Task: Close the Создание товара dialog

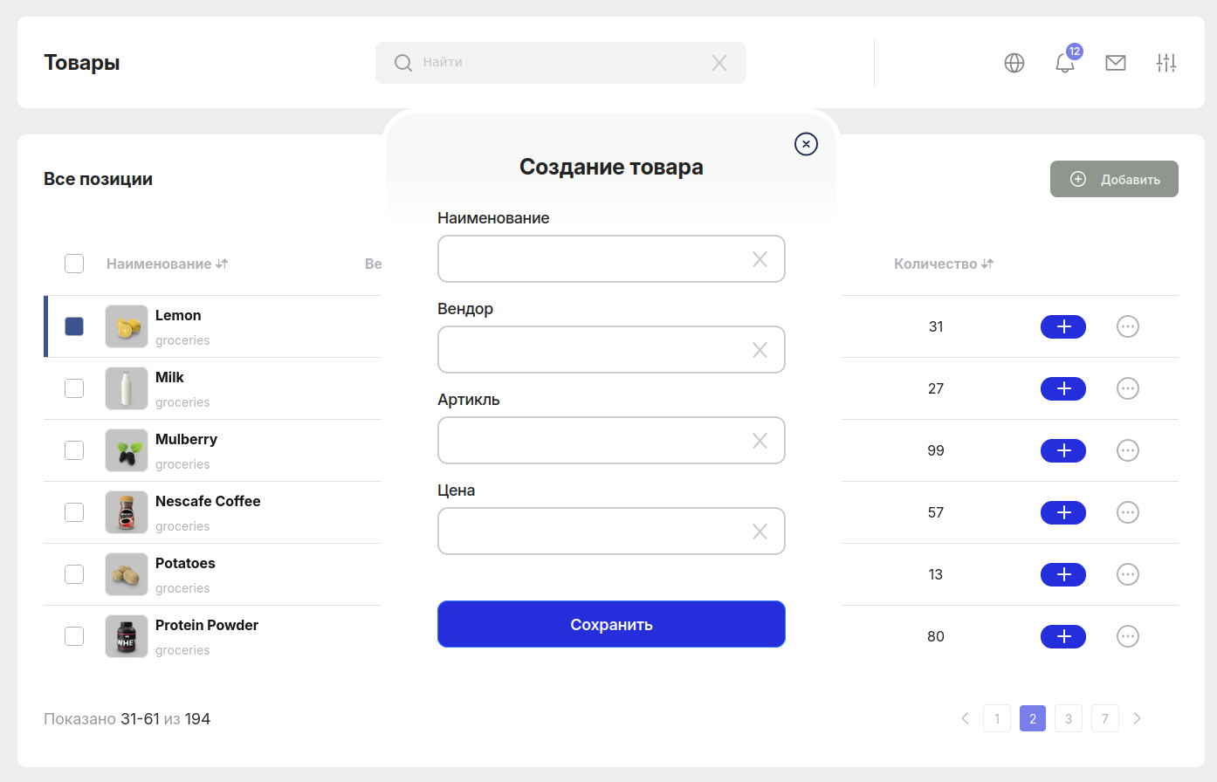Action: pyautogui.click(x=806, y=144)
